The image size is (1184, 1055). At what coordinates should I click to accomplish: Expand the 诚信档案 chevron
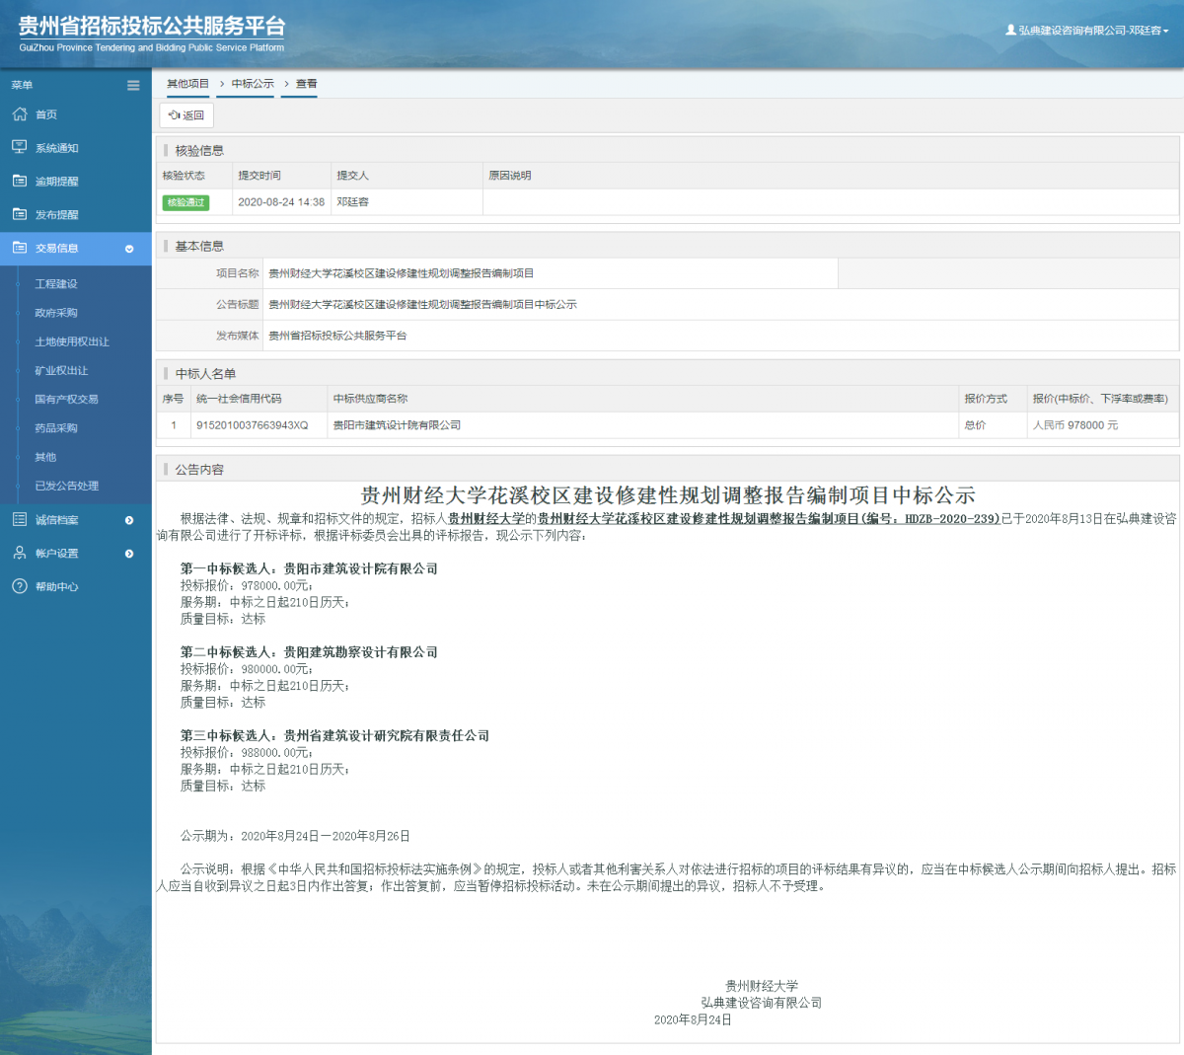(x=129, y=520)
